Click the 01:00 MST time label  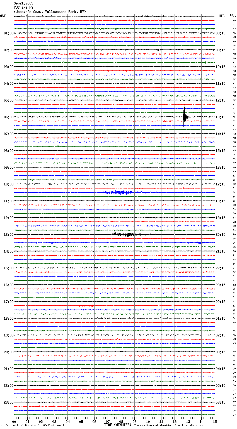tap(9, 33)
